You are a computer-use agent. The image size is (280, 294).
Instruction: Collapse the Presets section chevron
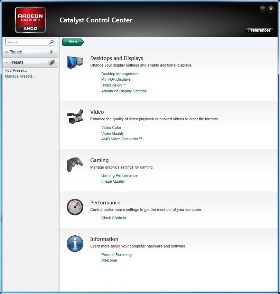7,62
